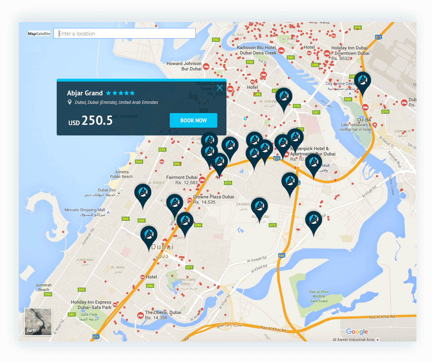Click The Oberoi, Dubai hotel icon

[x=141, y=315]
